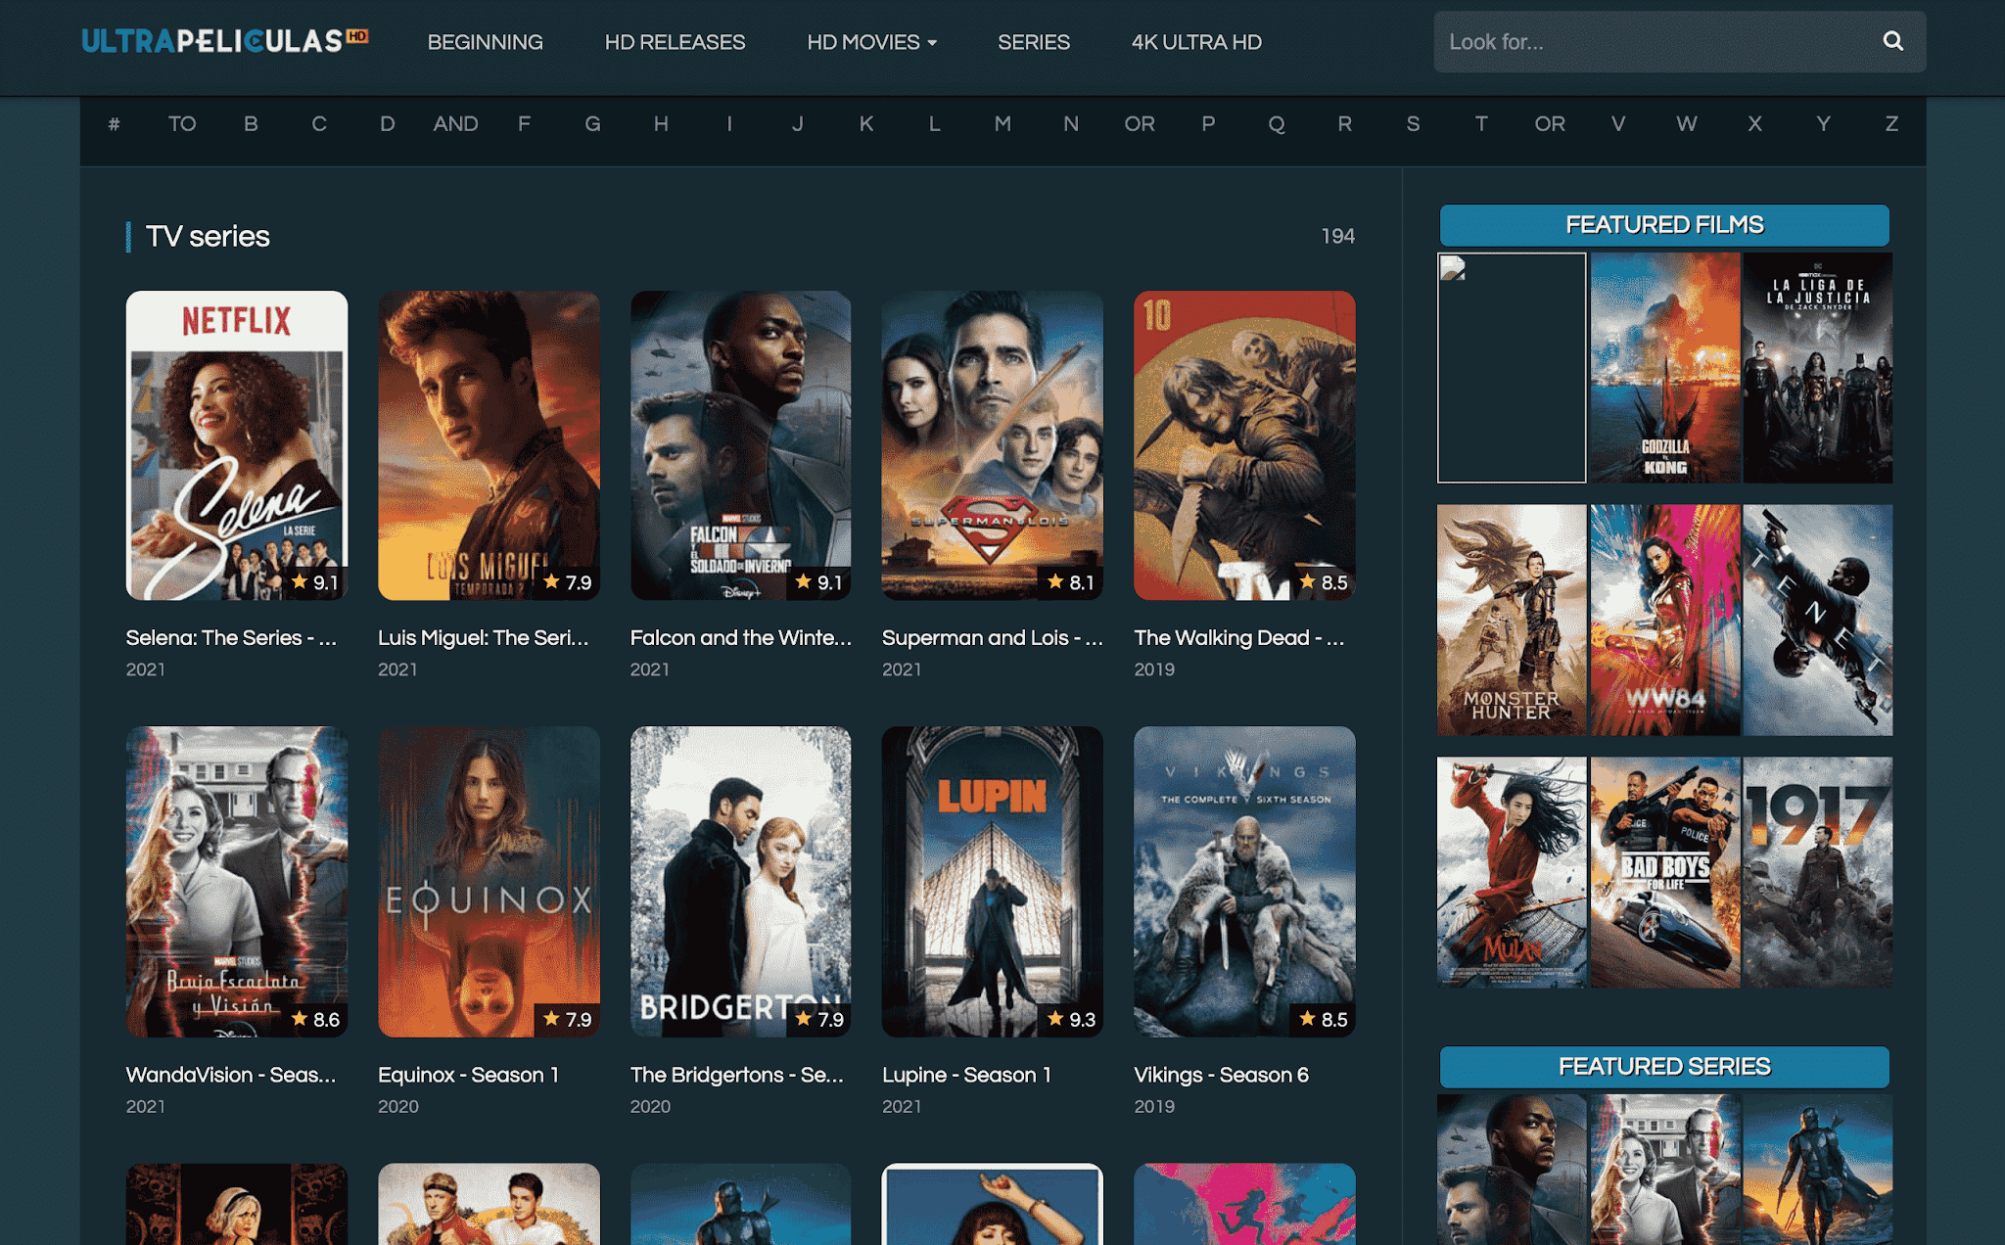Click the UltraPeliculas HD logo
Screen dimensions: 2005x1245
[x=225, y=41]
